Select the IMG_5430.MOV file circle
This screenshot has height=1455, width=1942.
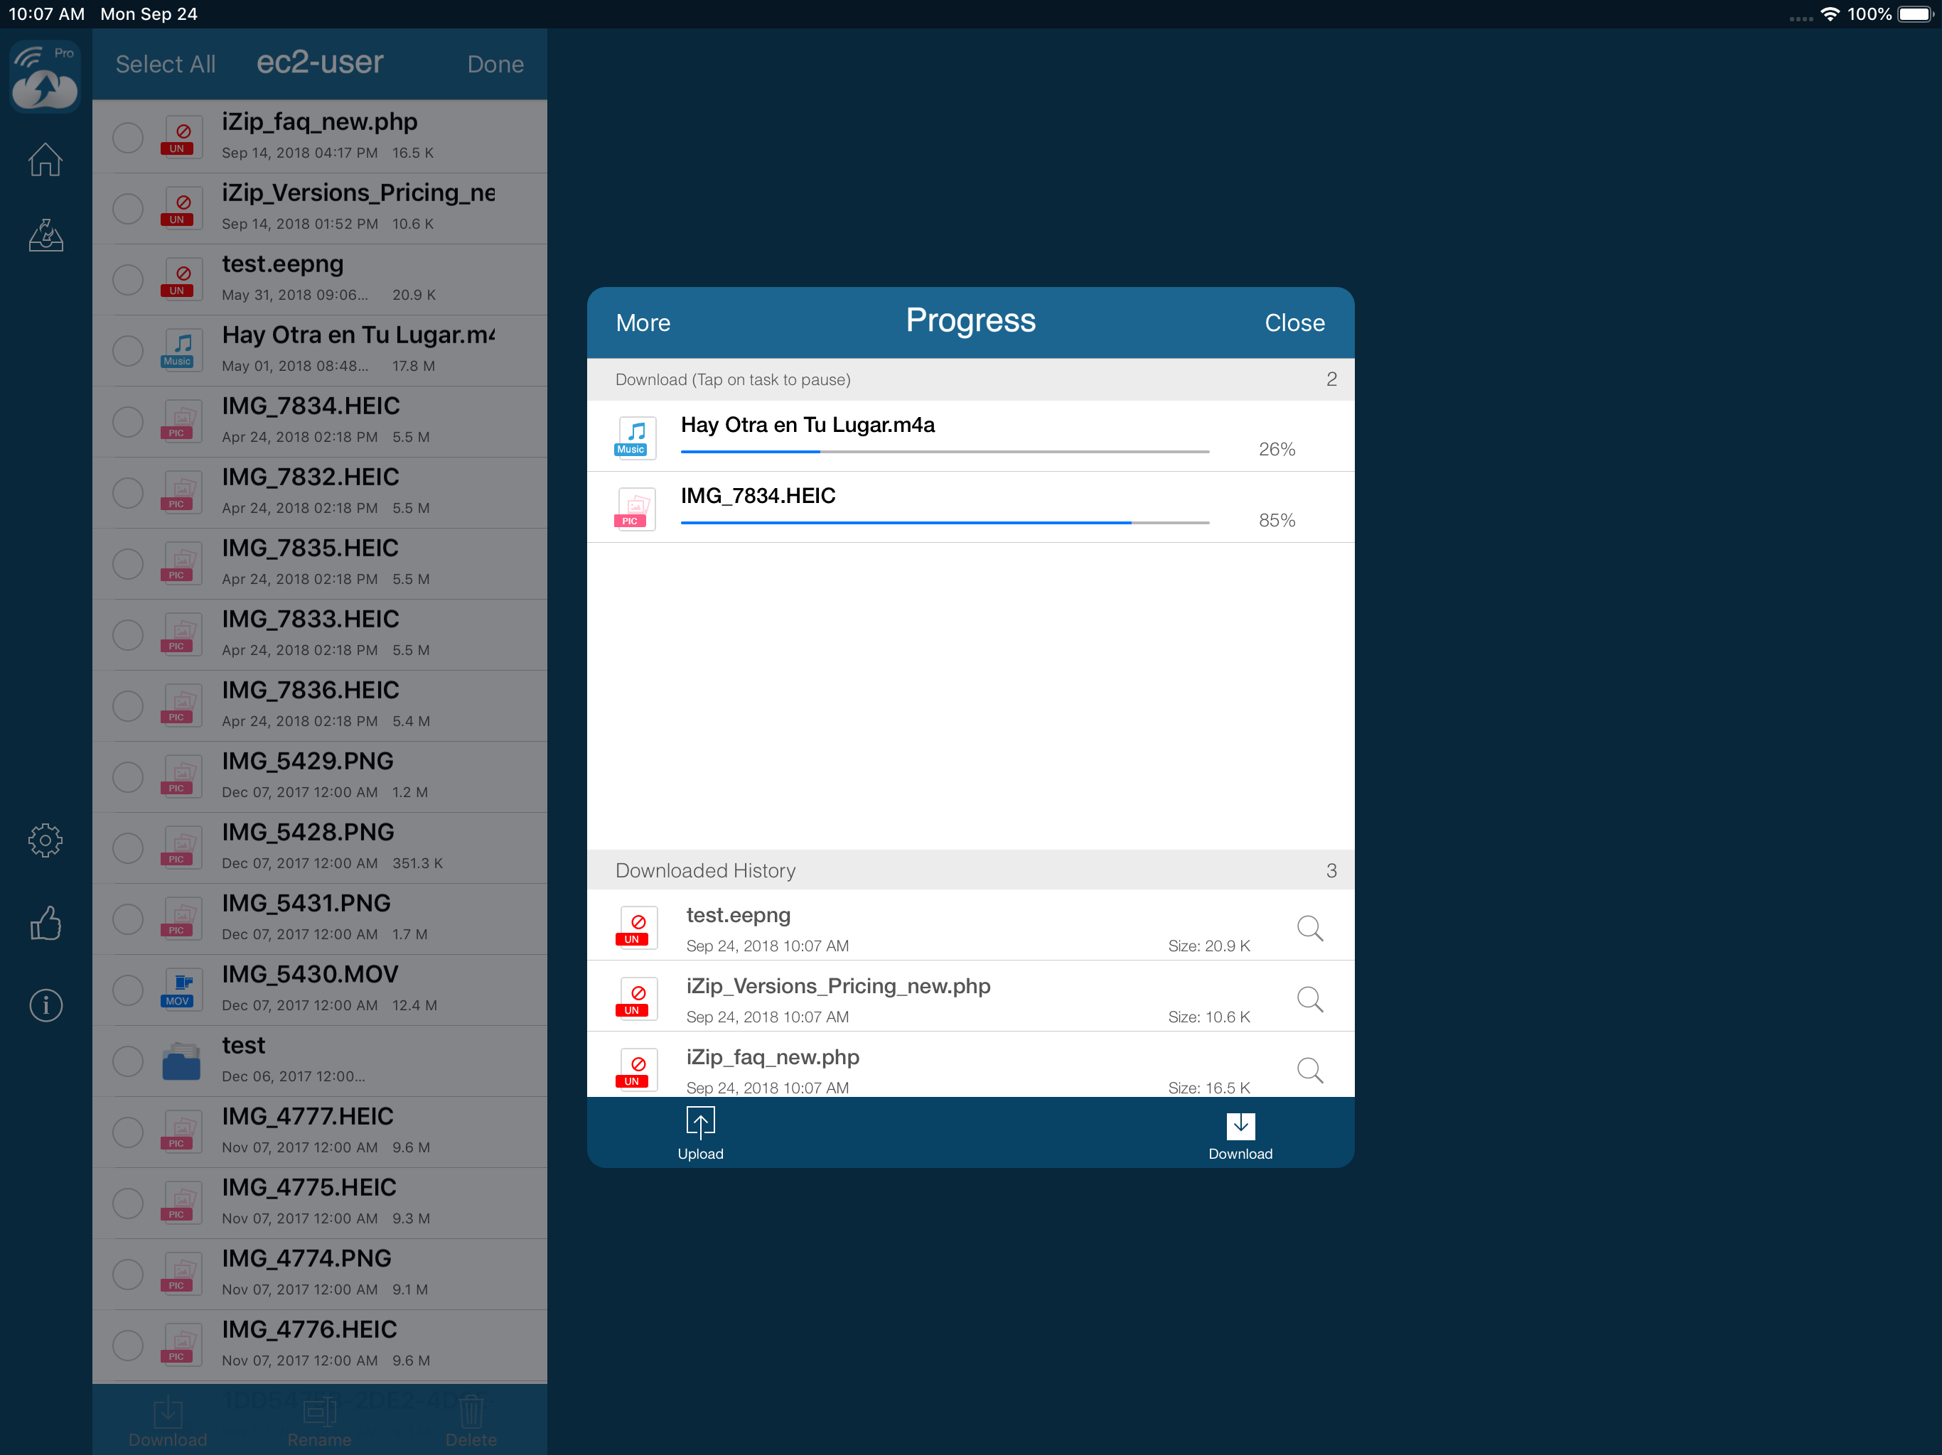(x=128, y=990)
